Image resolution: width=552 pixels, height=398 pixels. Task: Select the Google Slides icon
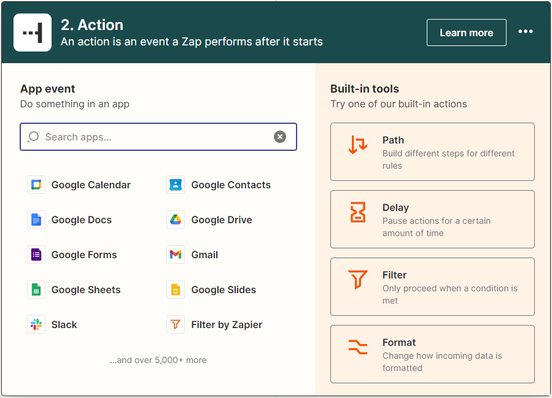tap(176, 289)
